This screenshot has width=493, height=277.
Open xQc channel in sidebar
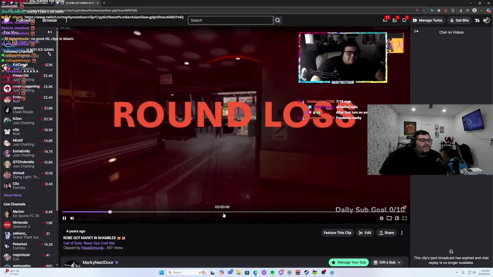pos(29,132)
